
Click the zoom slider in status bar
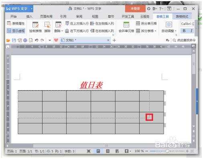click(x=167, y=151)
